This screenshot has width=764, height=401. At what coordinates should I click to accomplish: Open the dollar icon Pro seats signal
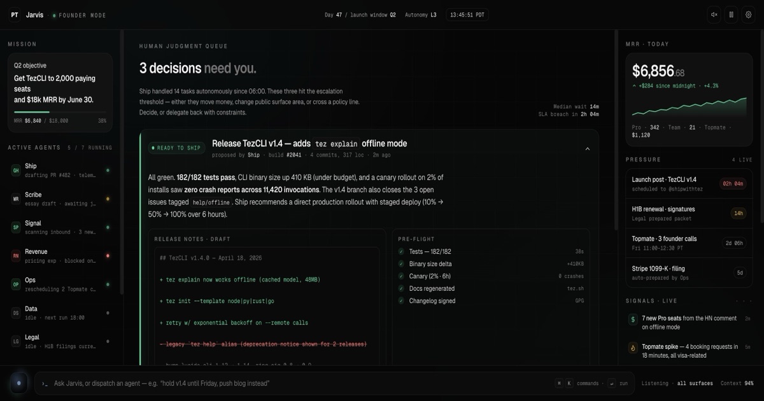point(633,320)
